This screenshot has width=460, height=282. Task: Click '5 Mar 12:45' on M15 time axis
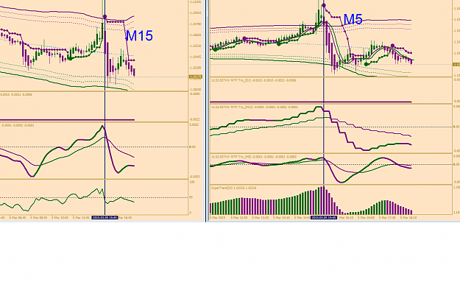coord(81,218)
